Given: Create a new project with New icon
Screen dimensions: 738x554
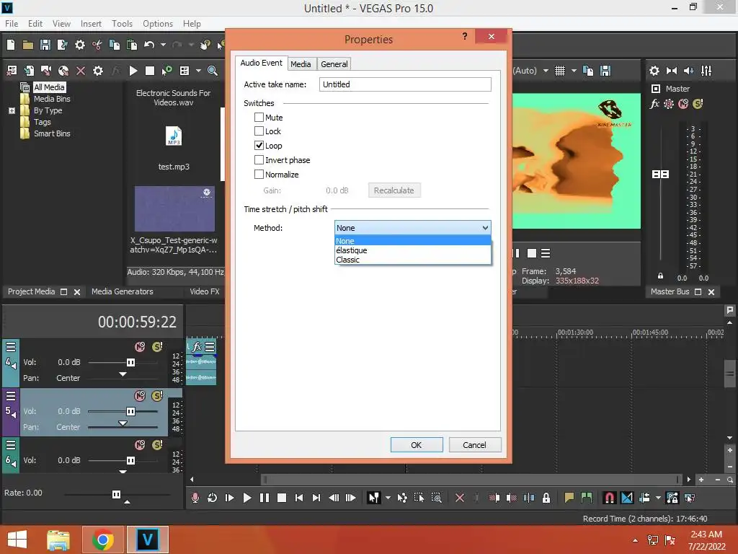Looking at the screenshot, I should click(11, 45).
